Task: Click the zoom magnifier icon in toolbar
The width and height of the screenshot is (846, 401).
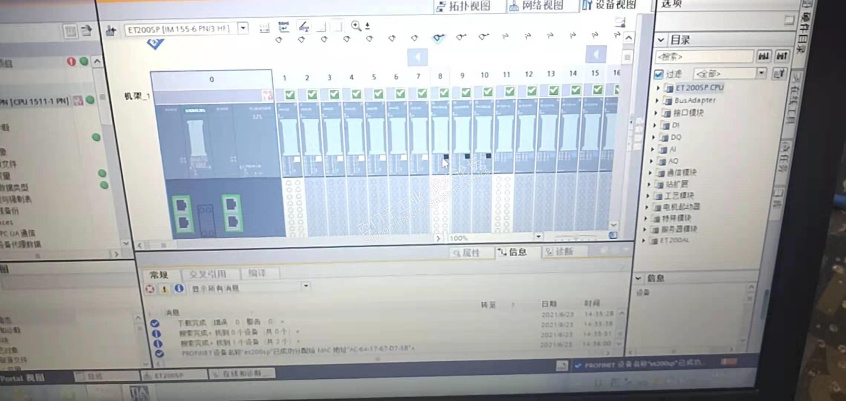Action: 355,26
